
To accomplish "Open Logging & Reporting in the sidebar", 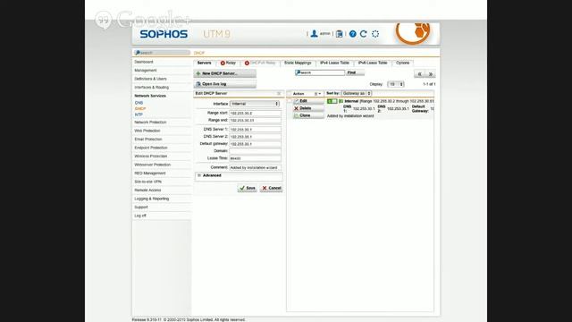I will 152,199.
